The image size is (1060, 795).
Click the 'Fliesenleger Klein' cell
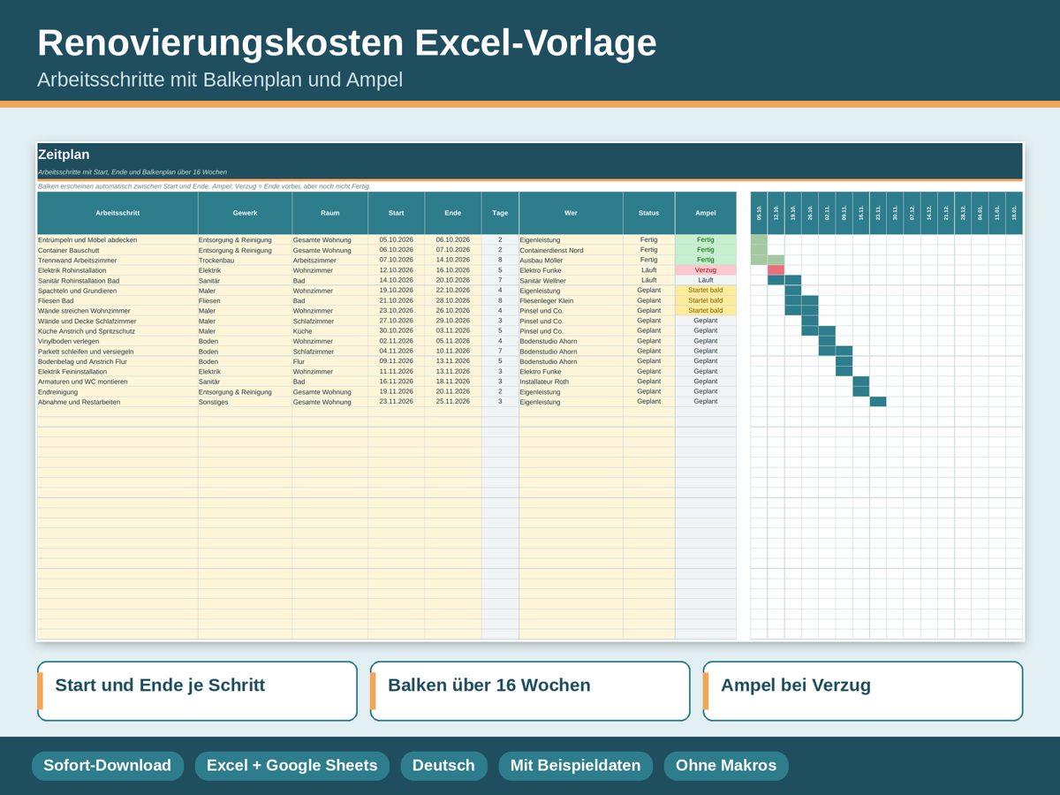(x=571, y=300)
